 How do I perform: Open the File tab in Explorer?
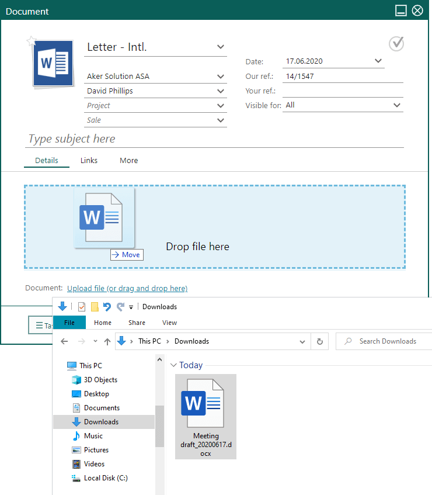coord(69,323)
